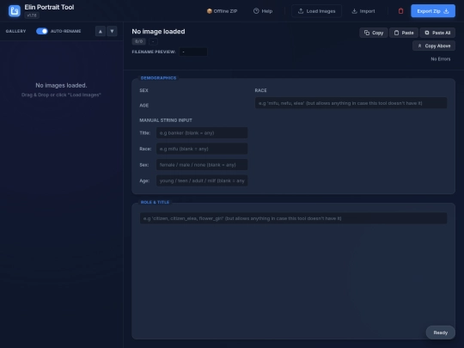Focus the manual Age input field
This screenshot has width=464, height=348.
(x=202, y=180)
